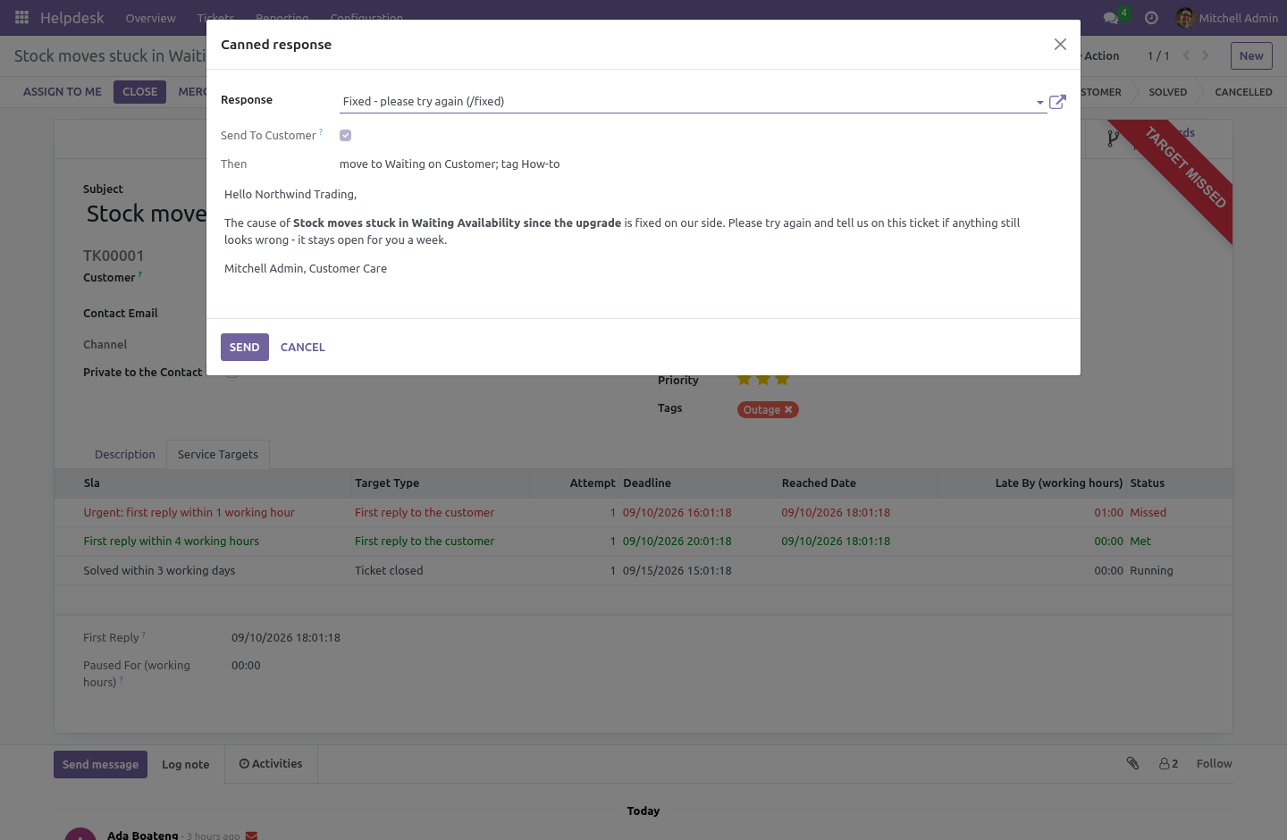Open Mitchell Admin user avatar menu

point(1227,18)
